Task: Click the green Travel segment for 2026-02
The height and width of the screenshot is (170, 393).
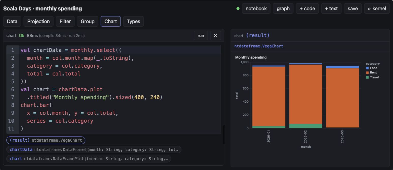Action: click(x=305, y=126)
